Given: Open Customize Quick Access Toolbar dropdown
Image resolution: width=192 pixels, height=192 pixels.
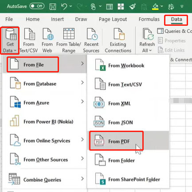Looking at the screenshot, I should [x=182, y=6].
